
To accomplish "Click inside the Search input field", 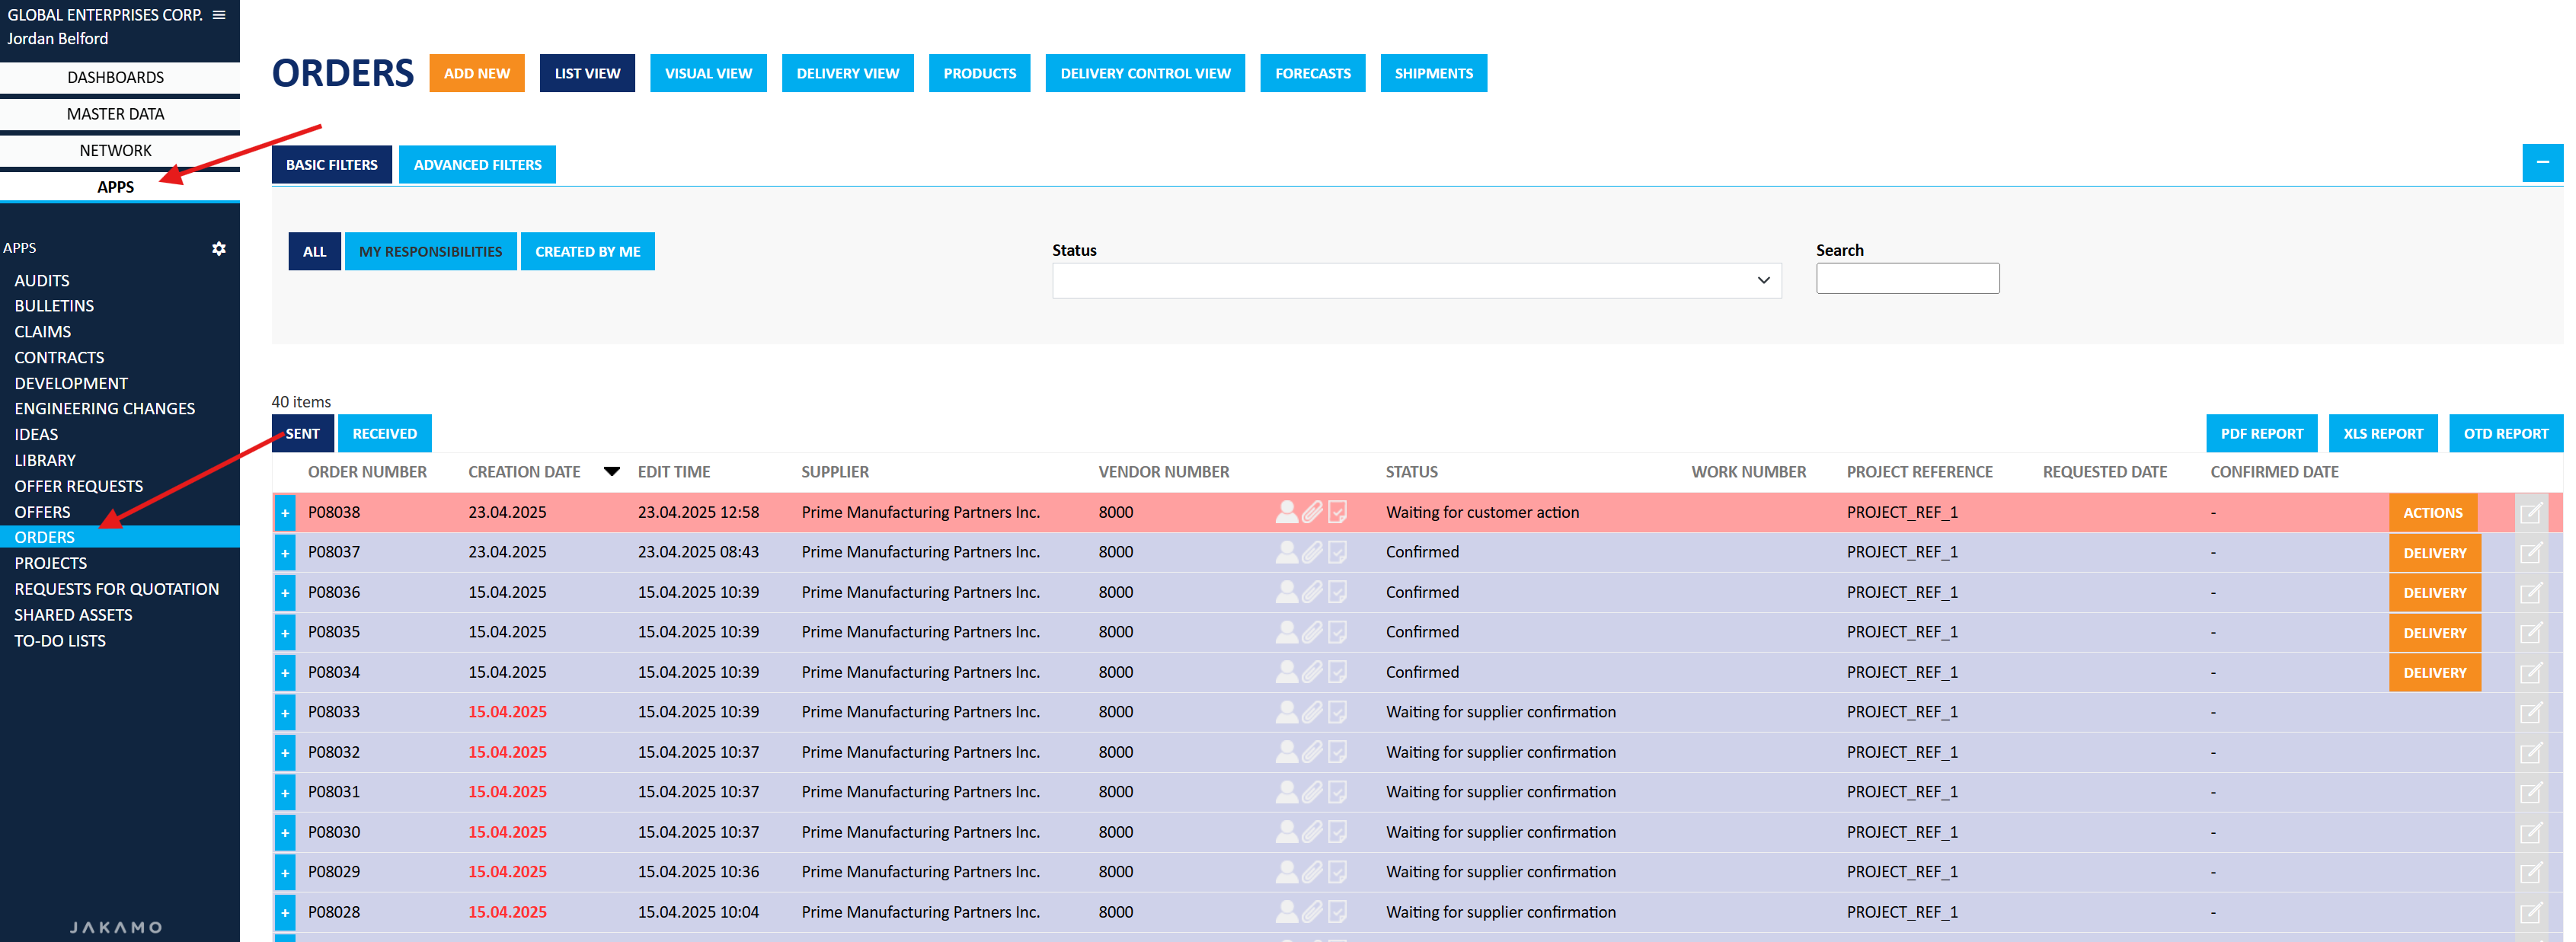I will (1907, 278).
